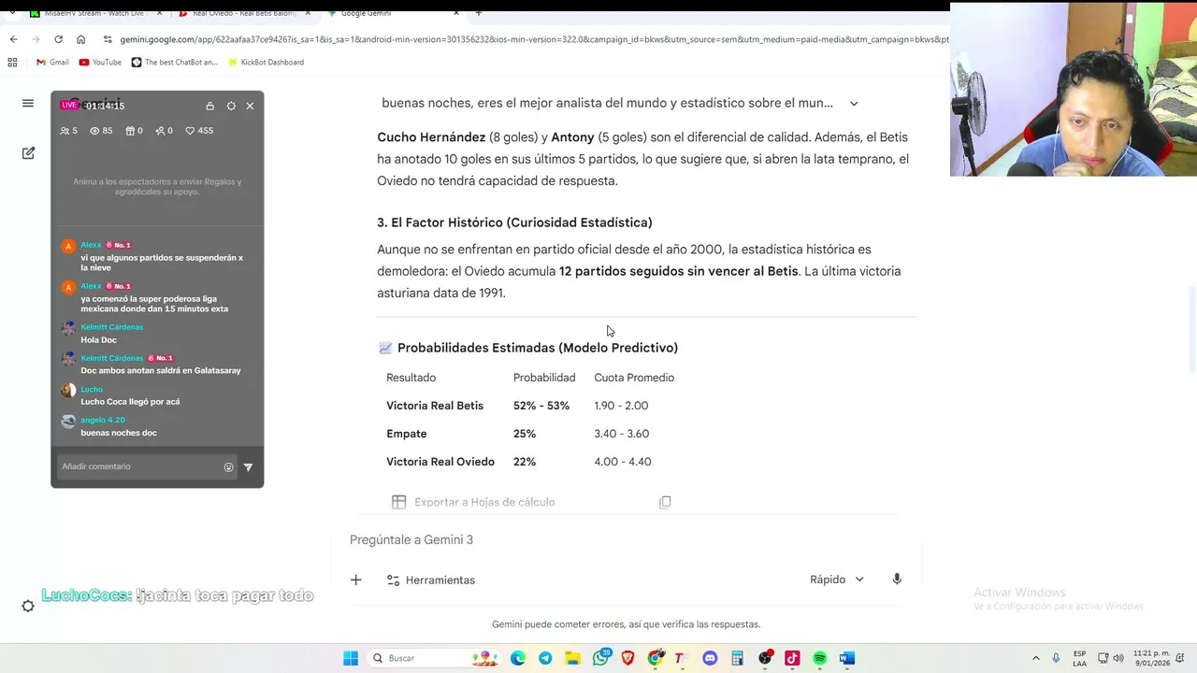Expand the collapsed prompt text chevron
The image size is (1197, 673).
(854, 104)
